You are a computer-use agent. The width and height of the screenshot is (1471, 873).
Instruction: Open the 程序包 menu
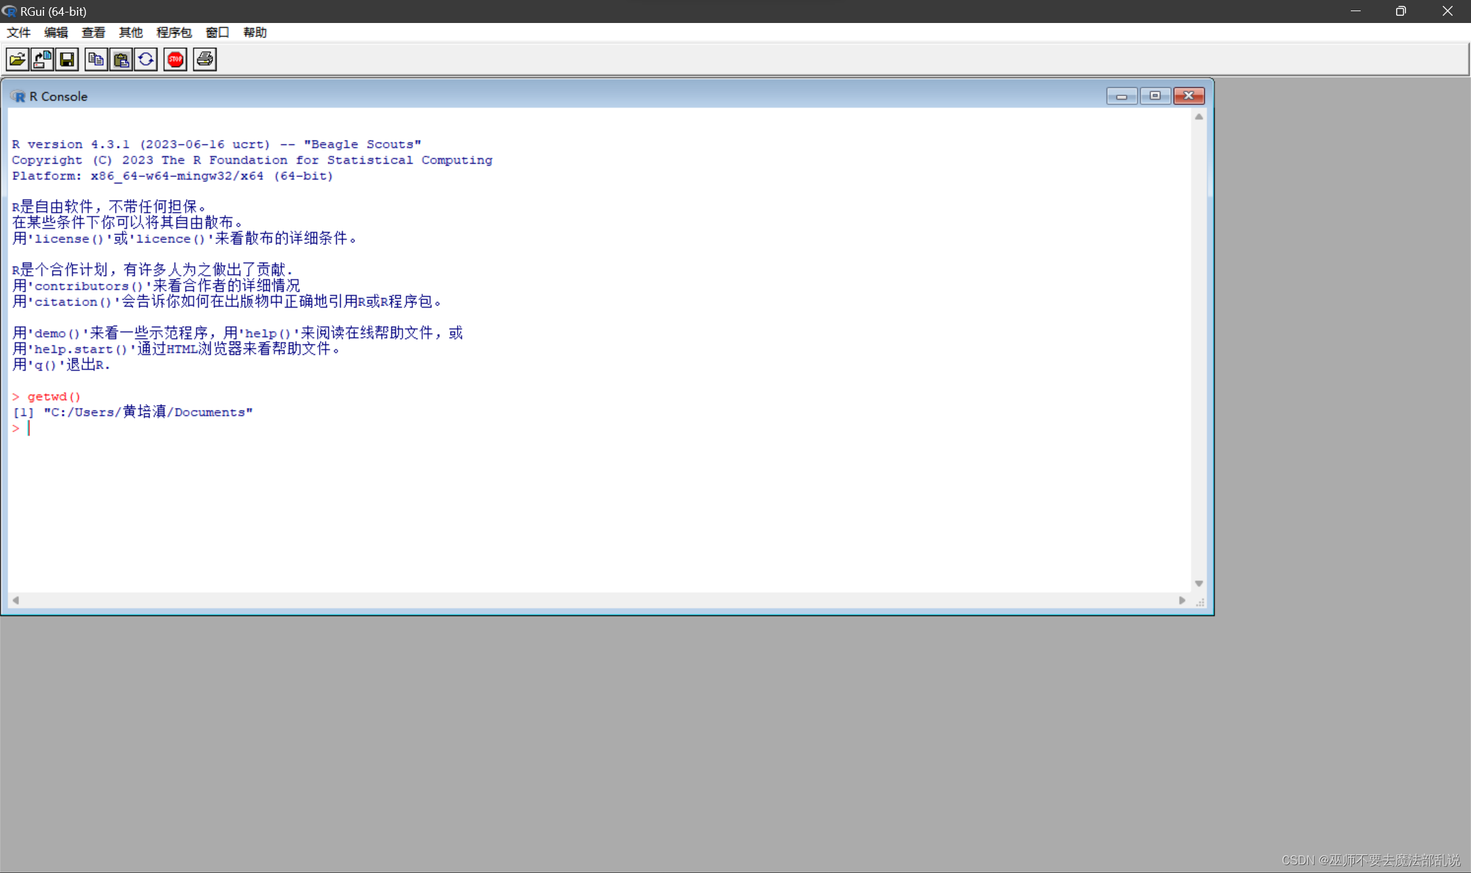(174, 32)
